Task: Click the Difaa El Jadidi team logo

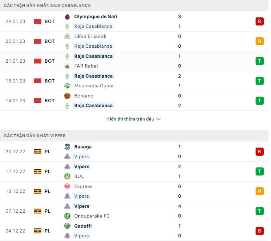Action: [67, 36]
